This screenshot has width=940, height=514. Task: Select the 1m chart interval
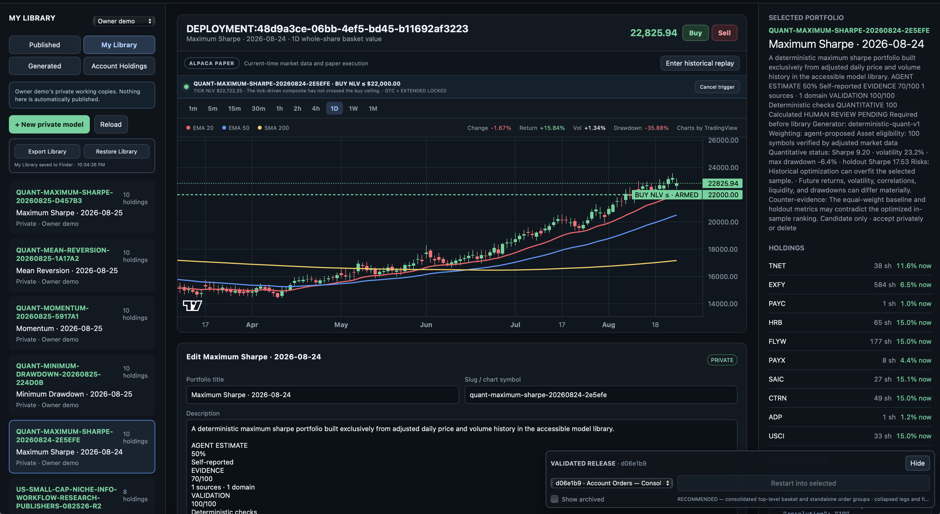tap(193, 108)
